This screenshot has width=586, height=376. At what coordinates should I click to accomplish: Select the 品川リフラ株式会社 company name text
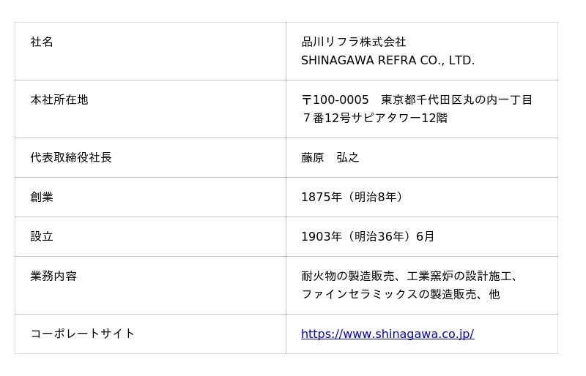[x=353, y=42]
